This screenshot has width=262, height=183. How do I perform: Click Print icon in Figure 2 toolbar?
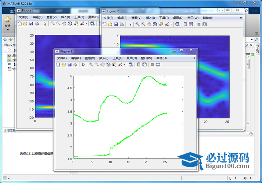(122, 25)
